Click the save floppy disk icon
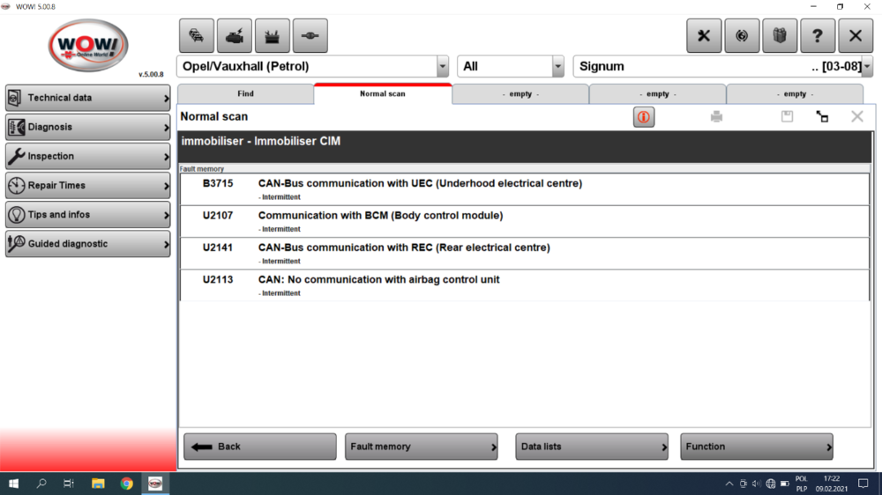 pos(788,117)
